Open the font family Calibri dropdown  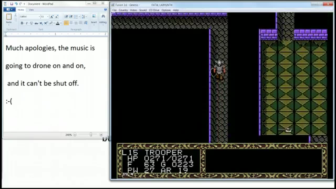(39, 17)
